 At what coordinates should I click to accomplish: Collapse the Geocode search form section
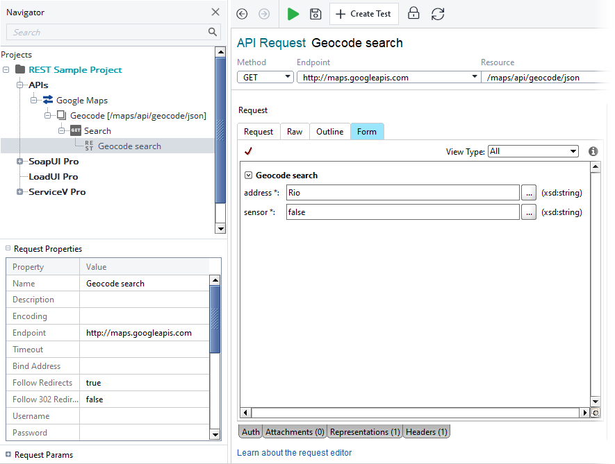(x=248, y=175)
